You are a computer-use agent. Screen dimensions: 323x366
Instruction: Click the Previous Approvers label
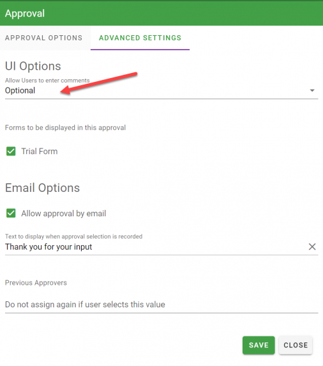click(36, 283)
